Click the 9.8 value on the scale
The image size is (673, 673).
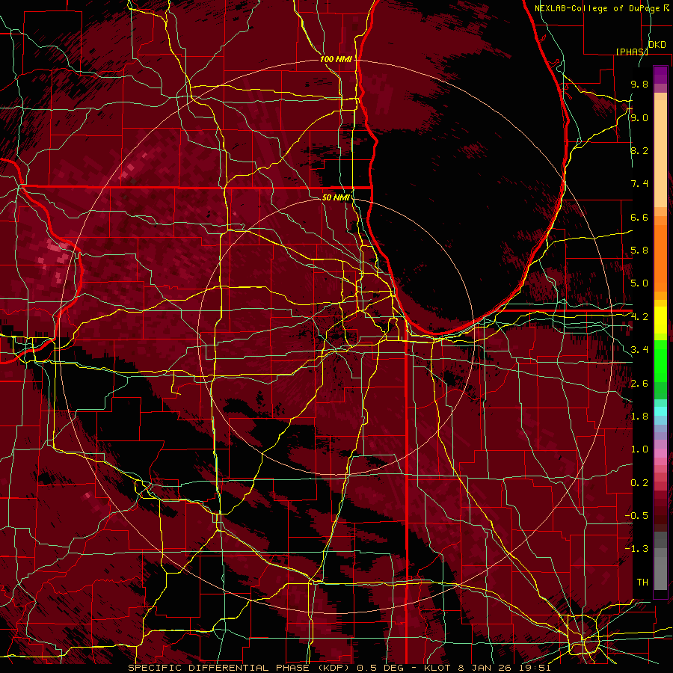click(639, 84)
